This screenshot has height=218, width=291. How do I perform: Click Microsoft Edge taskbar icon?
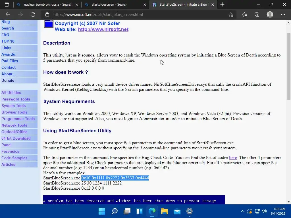point(152,211)
